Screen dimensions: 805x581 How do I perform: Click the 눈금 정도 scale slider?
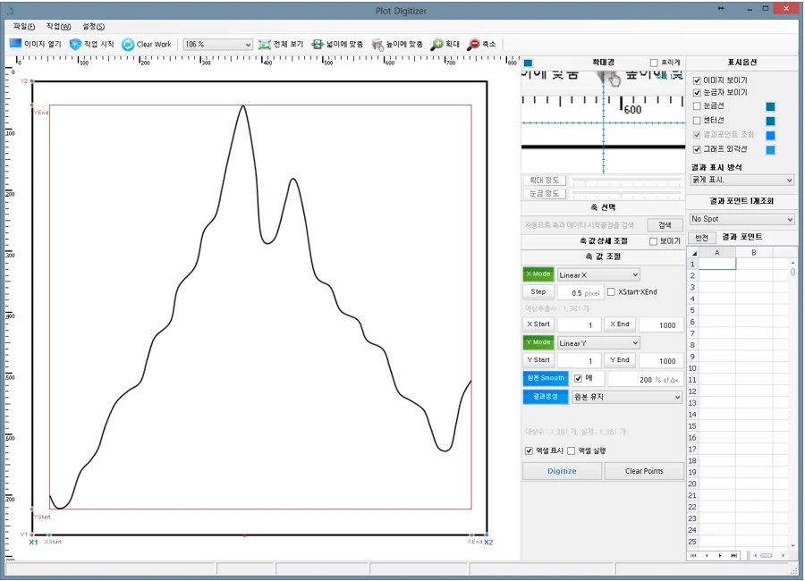pos(626,194)
